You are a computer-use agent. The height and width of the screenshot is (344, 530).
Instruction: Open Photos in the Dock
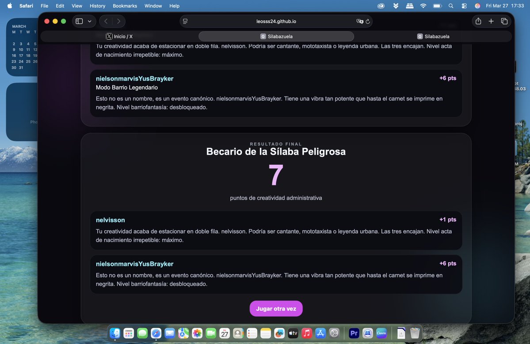point(197,333)
